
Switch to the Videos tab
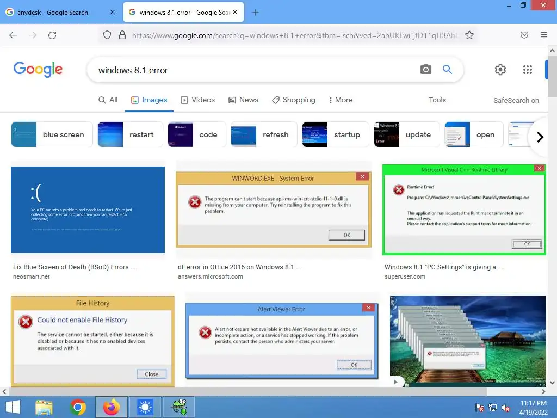[198, 100]
